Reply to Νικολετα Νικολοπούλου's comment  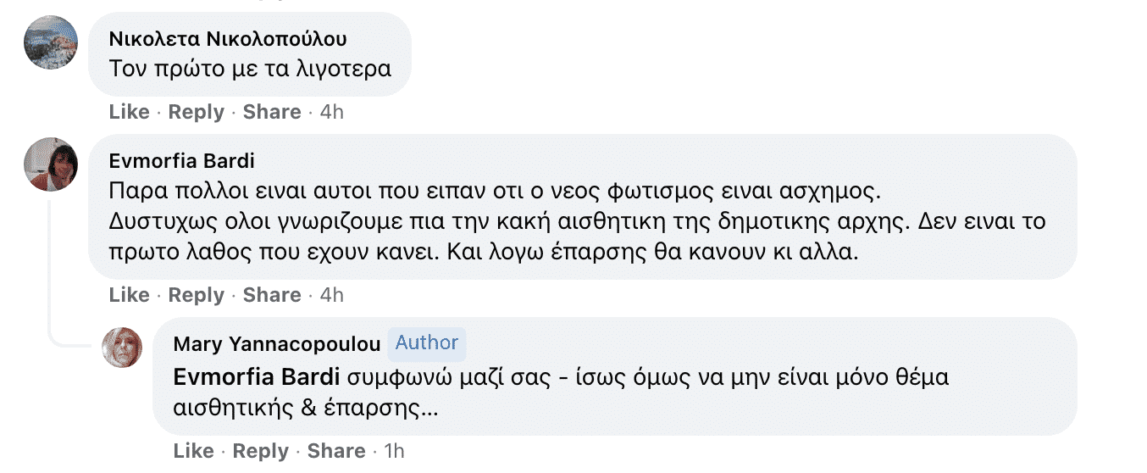[x=197, y=112]
